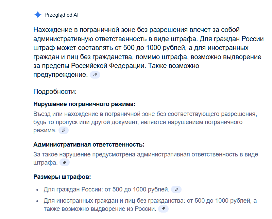Click paragraph starting with Въезд или нахождение
This screenshot has height=219, width=272.
145,122
